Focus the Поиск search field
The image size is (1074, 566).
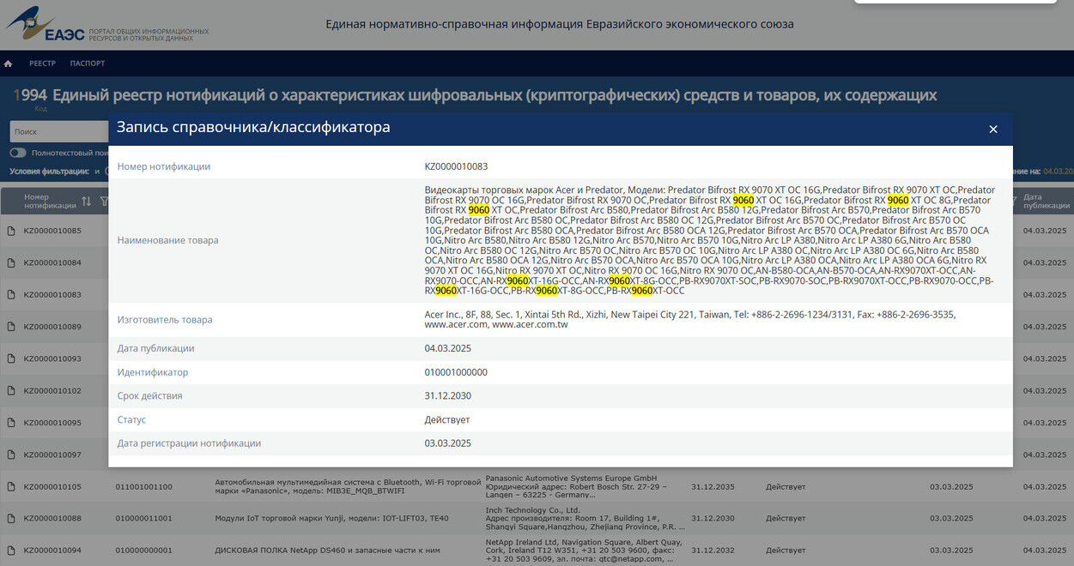58,131
